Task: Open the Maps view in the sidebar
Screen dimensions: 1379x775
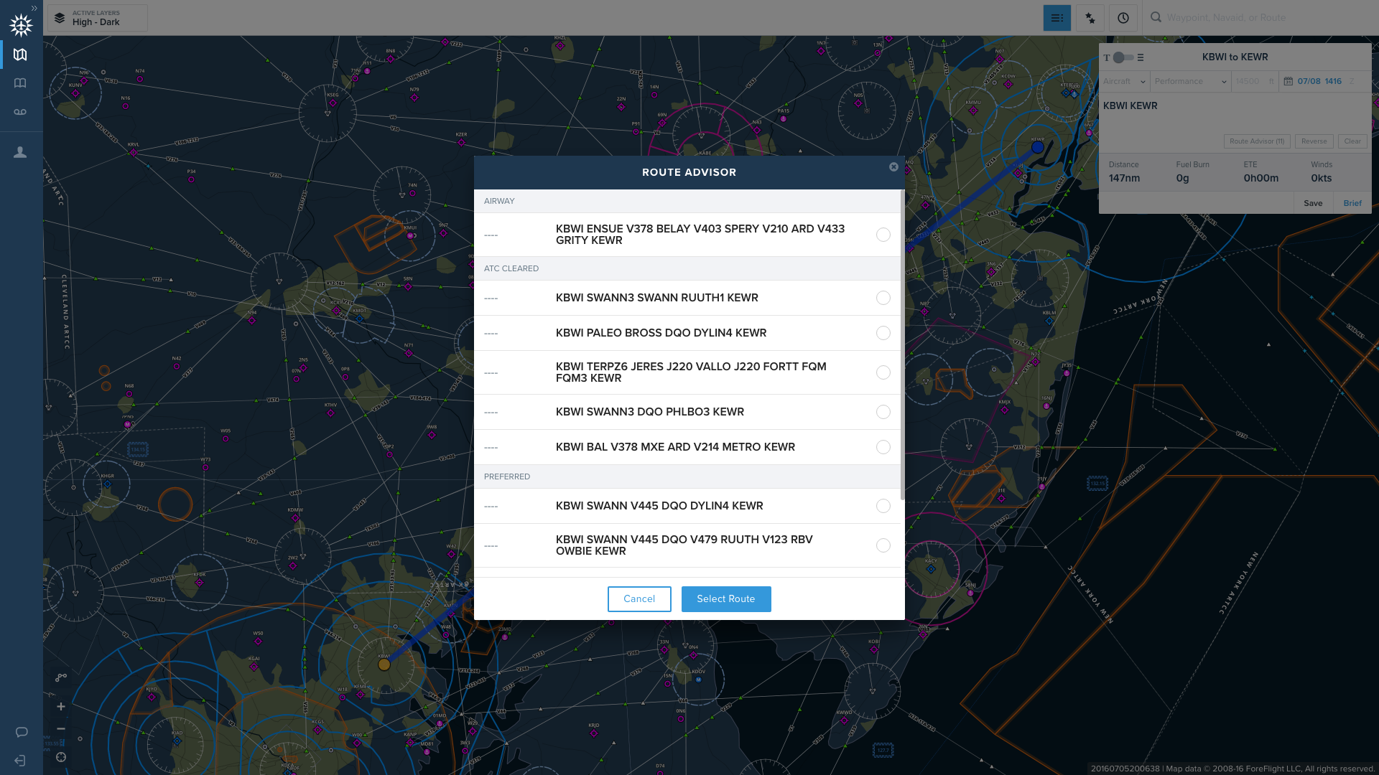Action: pyautogui.click(x=20, y=54)
